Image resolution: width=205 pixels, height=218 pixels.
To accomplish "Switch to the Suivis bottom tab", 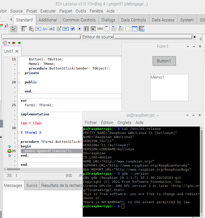I will [x=32, y=185].
